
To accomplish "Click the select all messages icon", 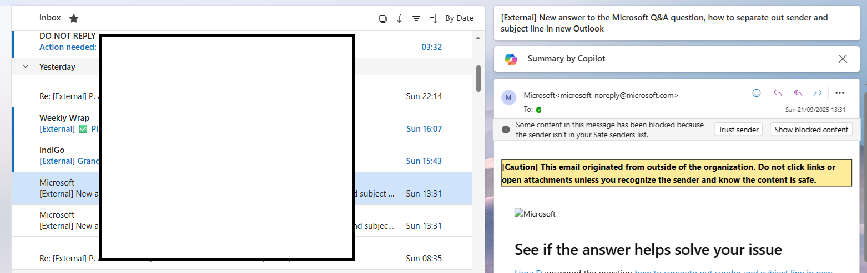I will (382, 18).
